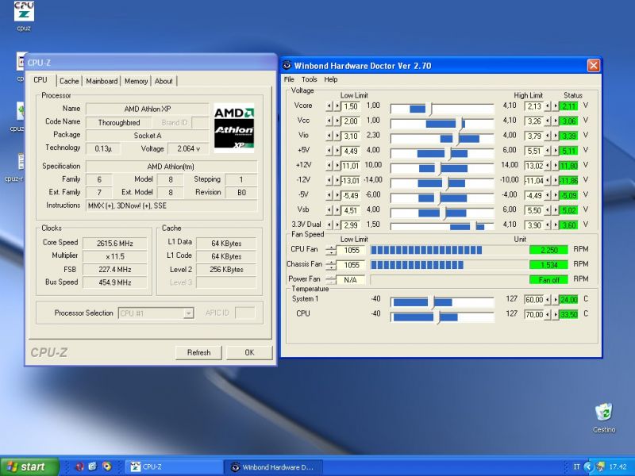Click the CPU temperature range slider
The width and height of the screenshot is (635, 476).
point(442,317)
